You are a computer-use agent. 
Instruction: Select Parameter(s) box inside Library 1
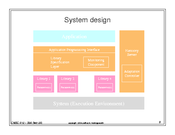coord(44,87)
